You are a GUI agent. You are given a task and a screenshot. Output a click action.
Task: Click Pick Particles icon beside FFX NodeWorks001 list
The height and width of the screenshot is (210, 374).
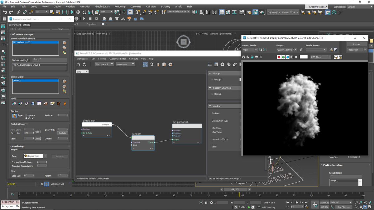[x=64, y=43]
